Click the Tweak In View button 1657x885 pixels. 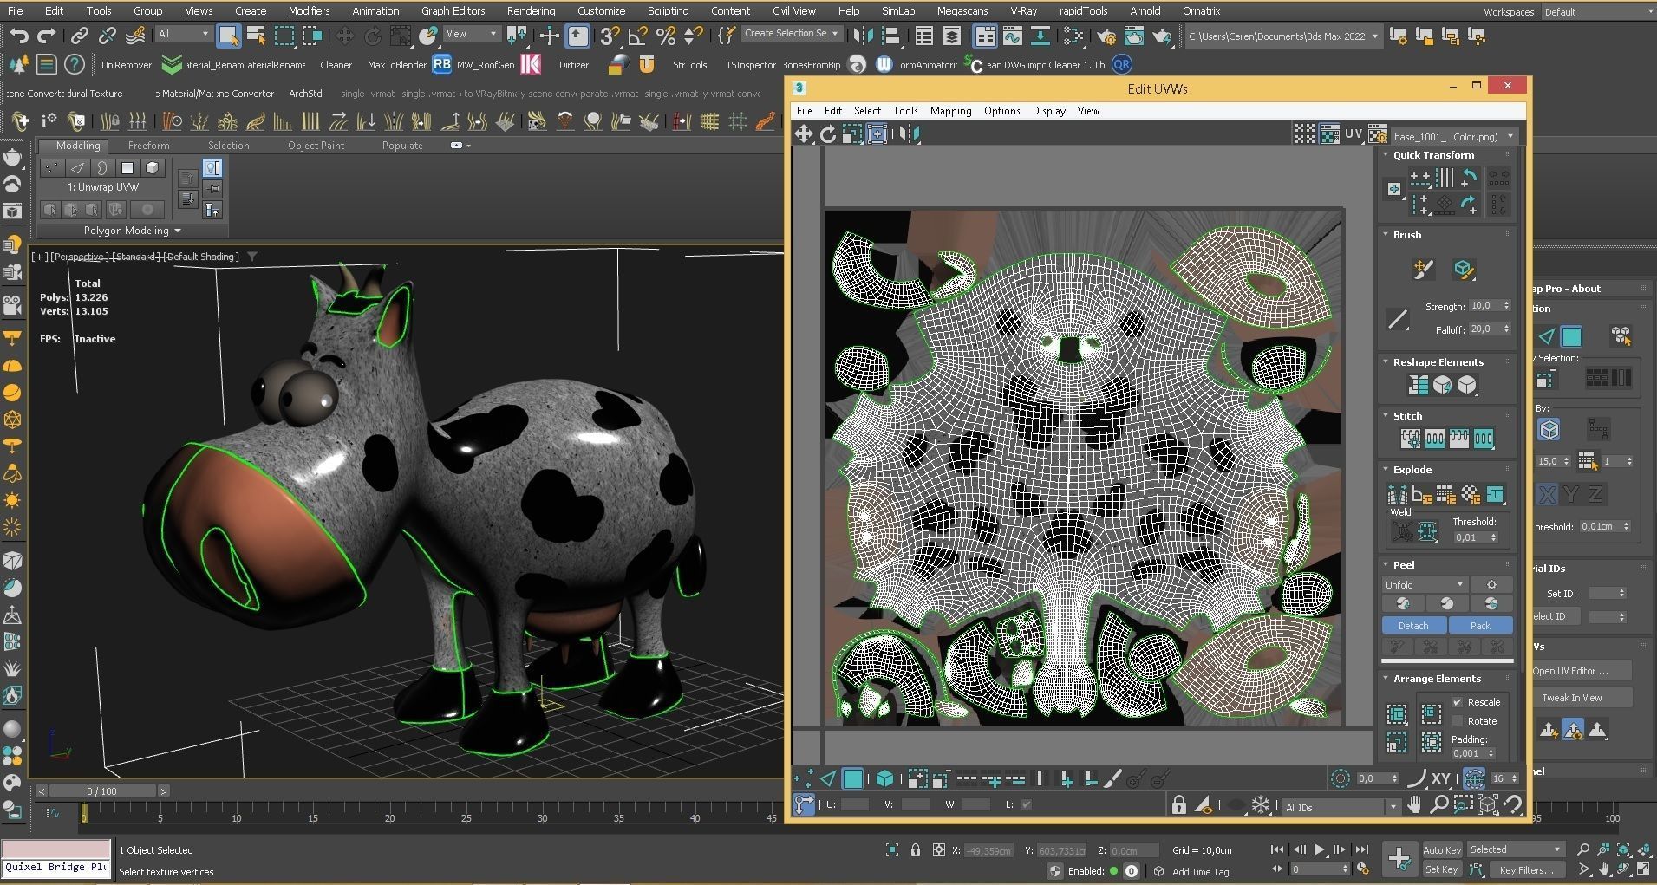(1581, 698)
